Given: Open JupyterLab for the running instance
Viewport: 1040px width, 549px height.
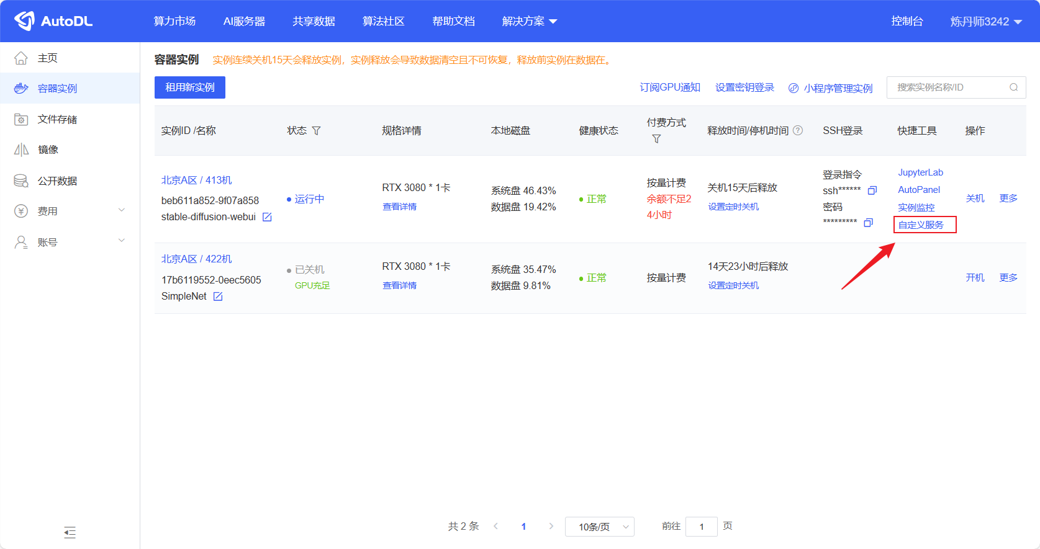Looking at the screenshot, I should pyautogui.click(x=920, y=172).
